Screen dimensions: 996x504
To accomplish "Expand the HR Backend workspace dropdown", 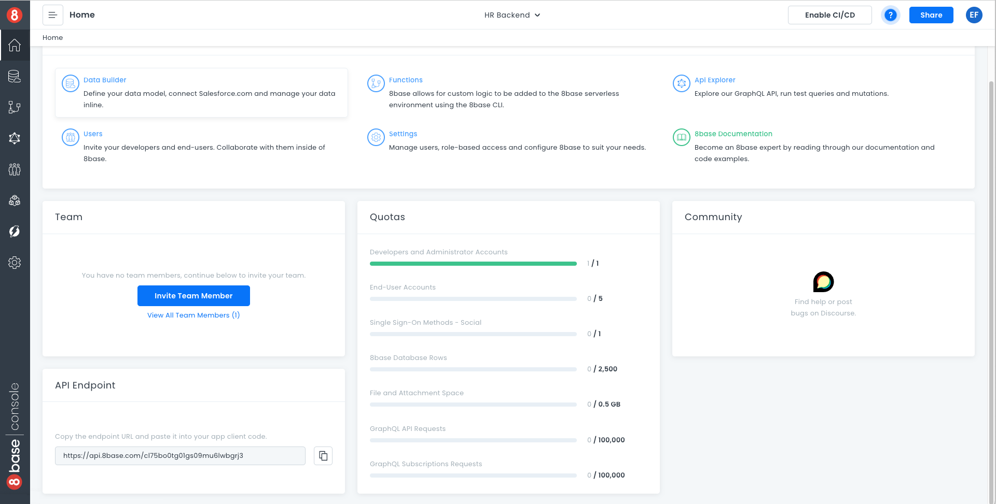I will point(512,15).
